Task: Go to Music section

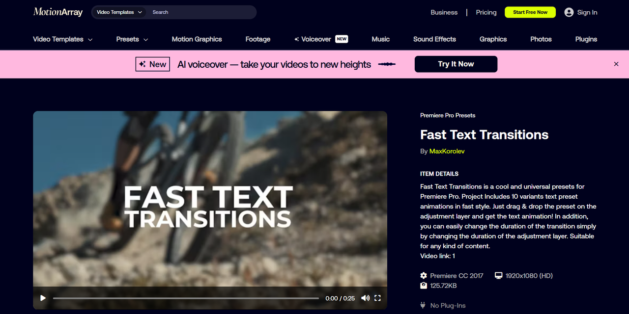Action: pos(381,39)
